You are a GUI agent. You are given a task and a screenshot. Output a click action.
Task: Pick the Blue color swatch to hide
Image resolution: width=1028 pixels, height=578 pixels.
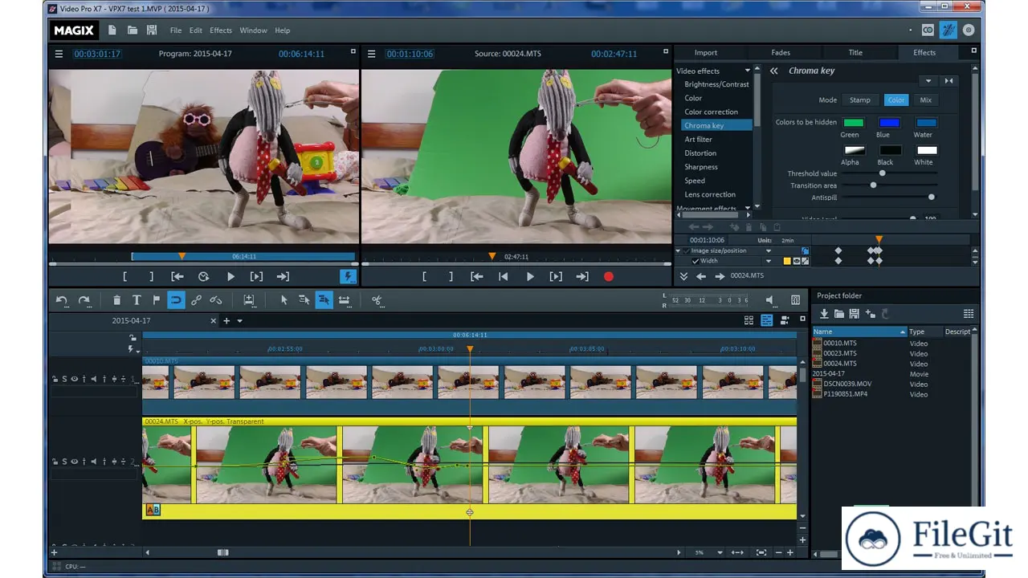point(889,123)
